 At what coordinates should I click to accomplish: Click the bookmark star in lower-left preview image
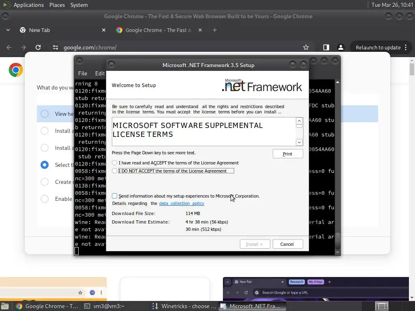[80, 292]
